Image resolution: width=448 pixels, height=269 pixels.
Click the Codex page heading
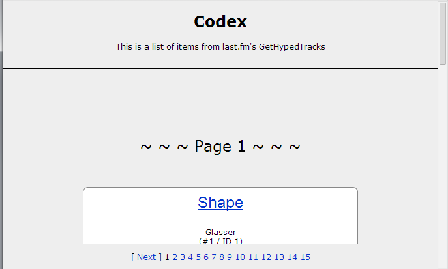(220, 21)
